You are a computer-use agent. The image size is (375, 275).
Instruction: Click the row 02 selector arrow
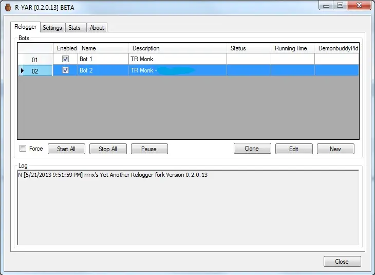(x=22, y=71)
